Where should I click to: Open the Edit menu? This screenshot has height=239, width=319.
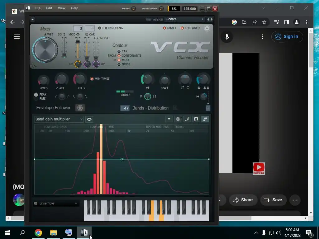pyautogui.click(x=49, y=8)
